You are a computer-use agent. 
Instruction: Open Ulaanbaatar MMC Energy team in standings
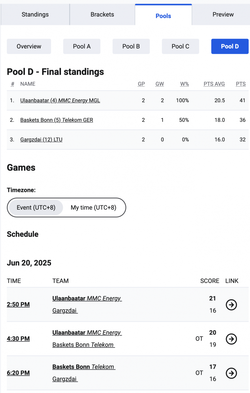click(60, 101)
